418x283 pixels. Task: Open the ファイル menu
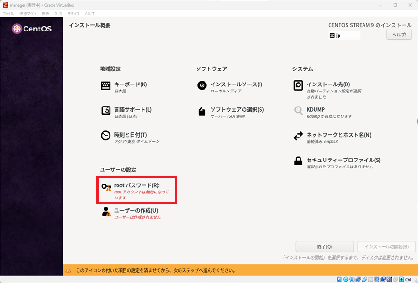coord(8,14)
